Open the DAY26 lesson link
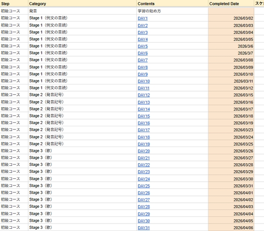264x231 pixels. (x=143, y=193)
